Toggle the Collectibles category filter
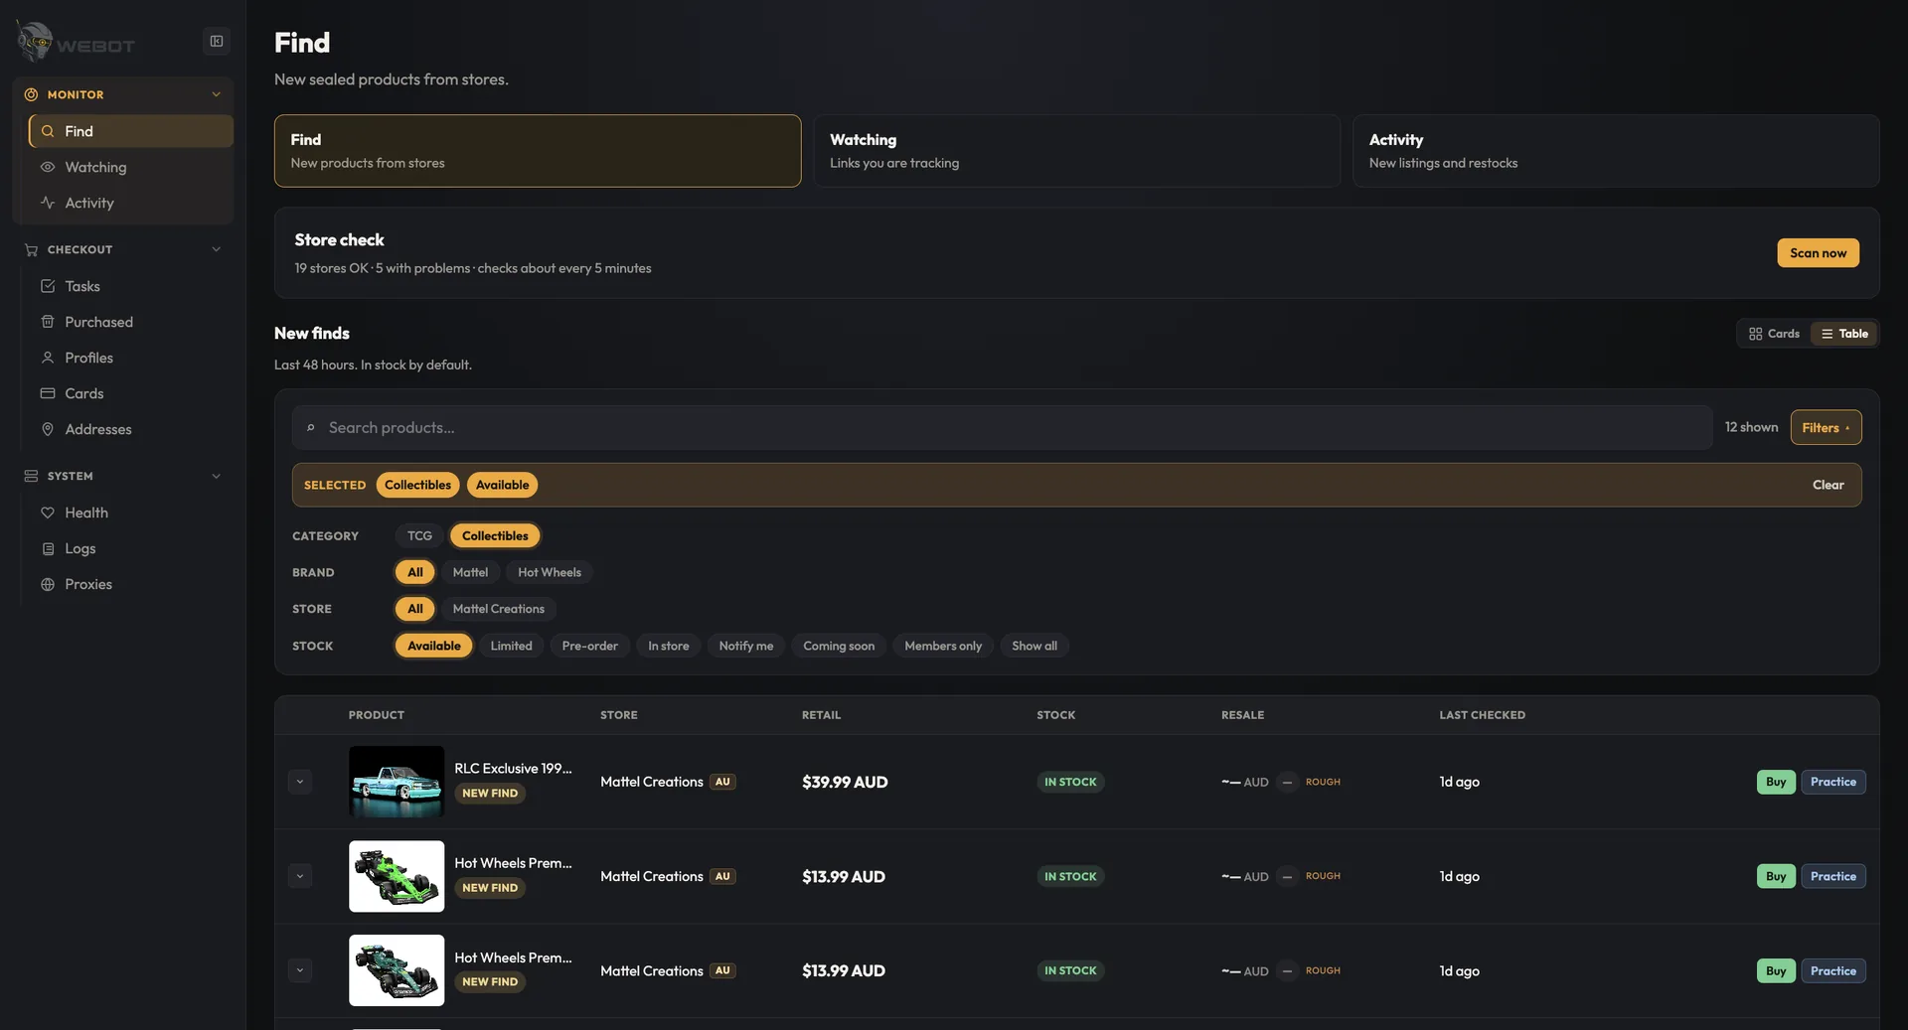The image size is (1908, 1030). pos(495,535)
